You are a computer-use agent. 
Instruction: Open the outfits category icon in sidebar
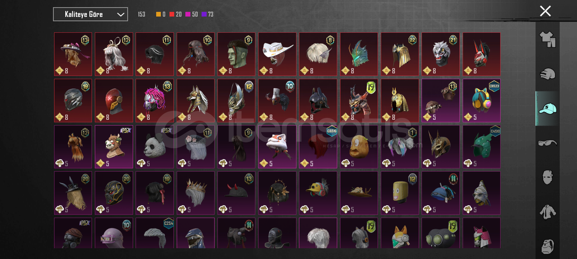[x=547, y=39]
